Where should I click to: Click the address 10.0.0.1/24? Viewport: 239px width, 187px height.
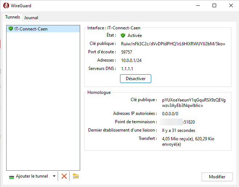coord(131,61)
